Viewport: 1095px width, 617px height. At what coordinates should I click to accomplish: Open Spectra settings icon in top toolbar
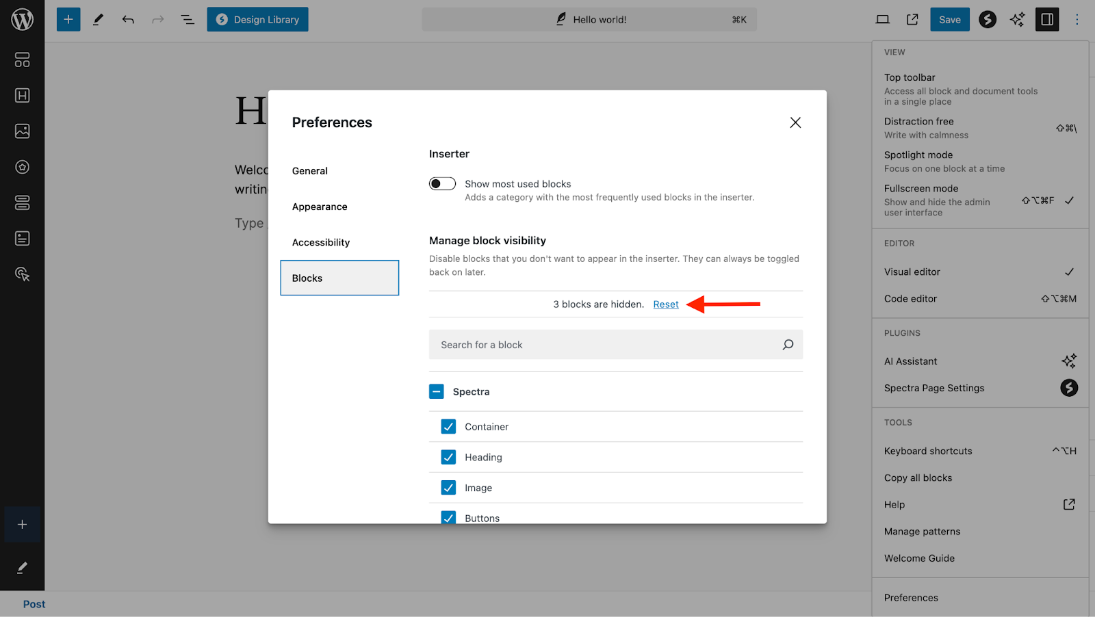tap(988, 19)
